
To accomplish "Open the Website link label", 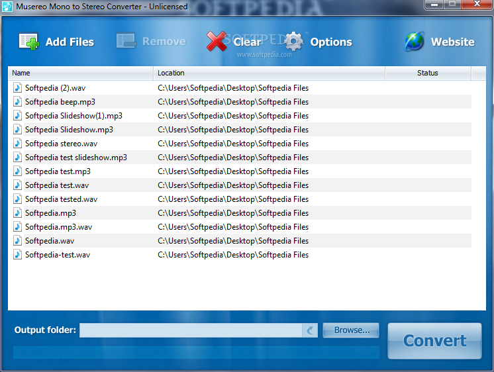I will 452,42.
